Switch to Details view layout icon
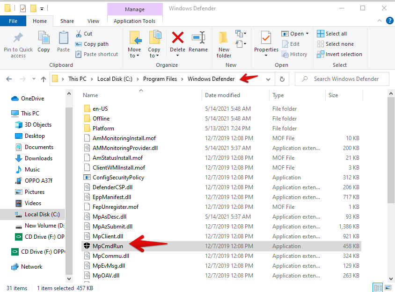Image resolution: width=395 pixels, height=292 pixels. (378, 288)
